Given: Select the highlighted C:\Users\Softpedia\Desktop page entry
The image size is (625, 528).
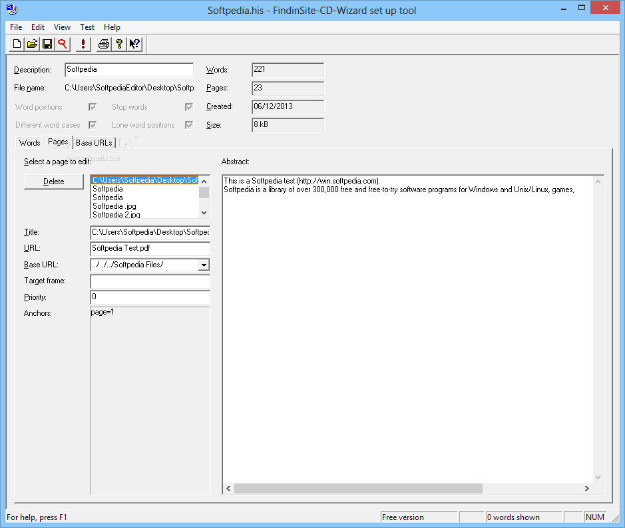Looking at the screenshot, I should click(145, 180).
